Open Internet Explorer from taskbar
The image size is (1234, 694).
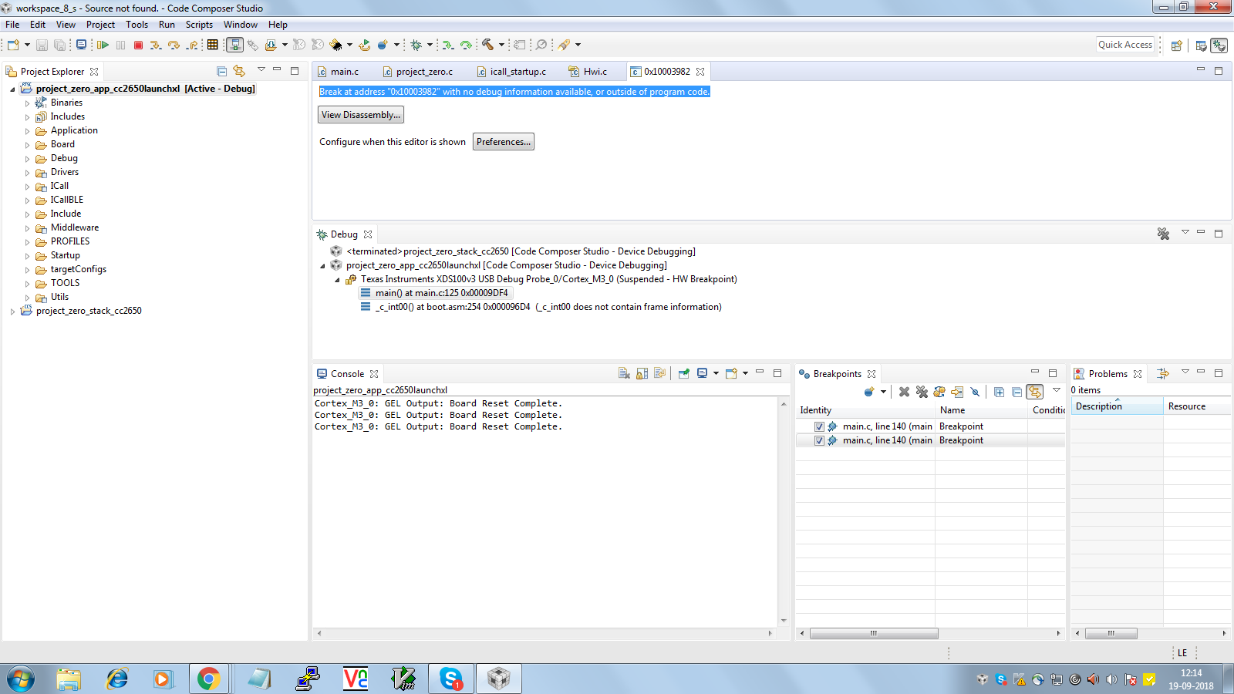point(117,679)
